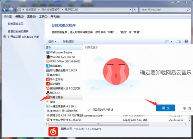Image resolution: width=193 pixels, height=139 pixels.
Task: Select the 搜狗拼音输入法 icon
Action: tap(48, 88)
